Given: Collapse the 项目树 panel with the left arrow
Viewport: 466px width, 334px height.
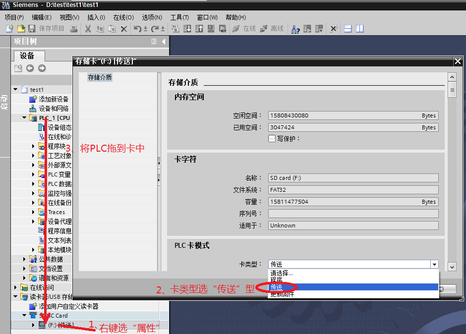Looking at the screenshot, I should [164, 41].
